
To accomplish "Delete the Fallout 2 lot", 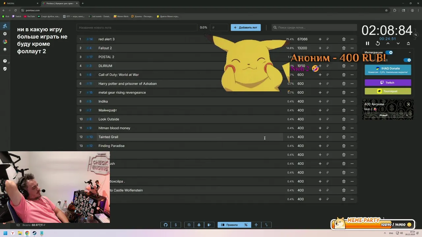I will (344, 48).
